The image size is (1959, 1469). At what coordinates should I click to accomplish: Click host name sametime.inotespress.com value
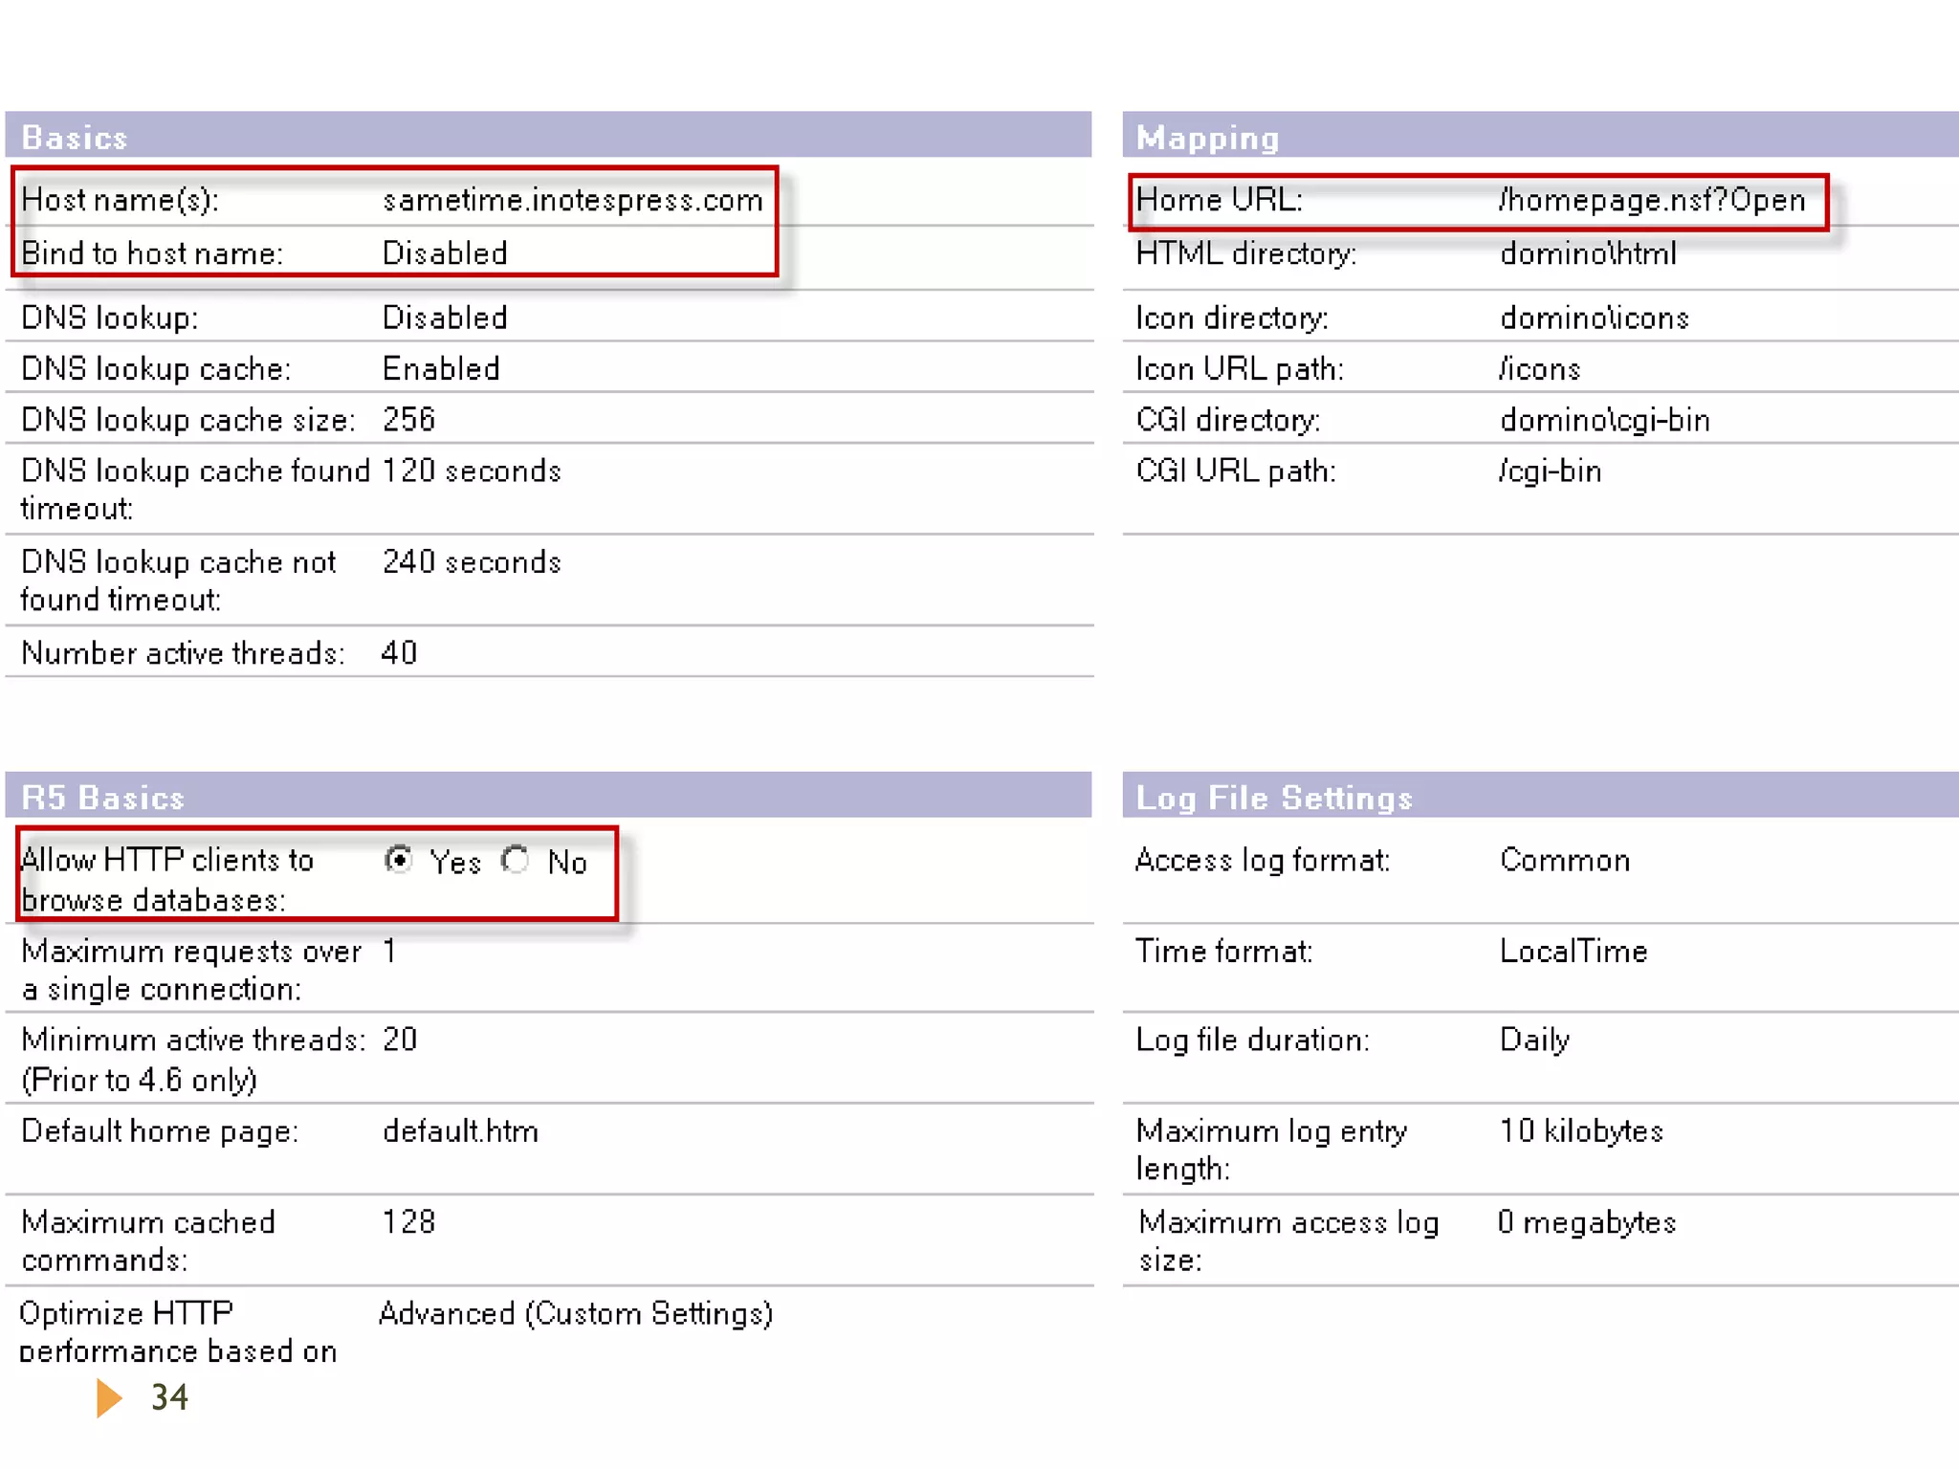point(572,200)
